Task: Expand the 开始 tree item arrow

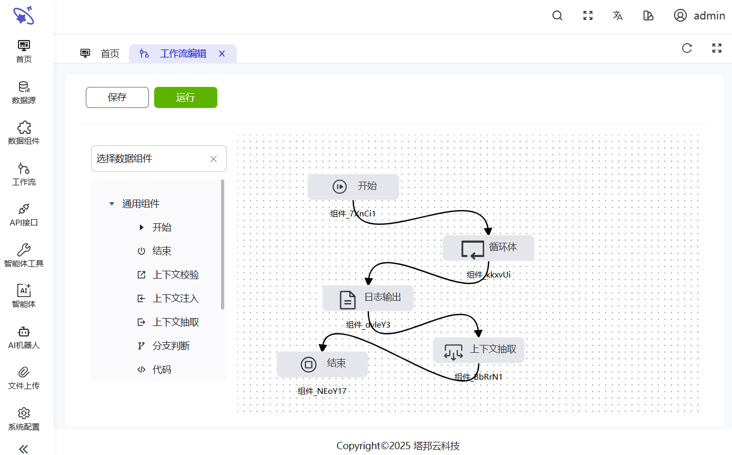Action: click(x=141, y=227)
